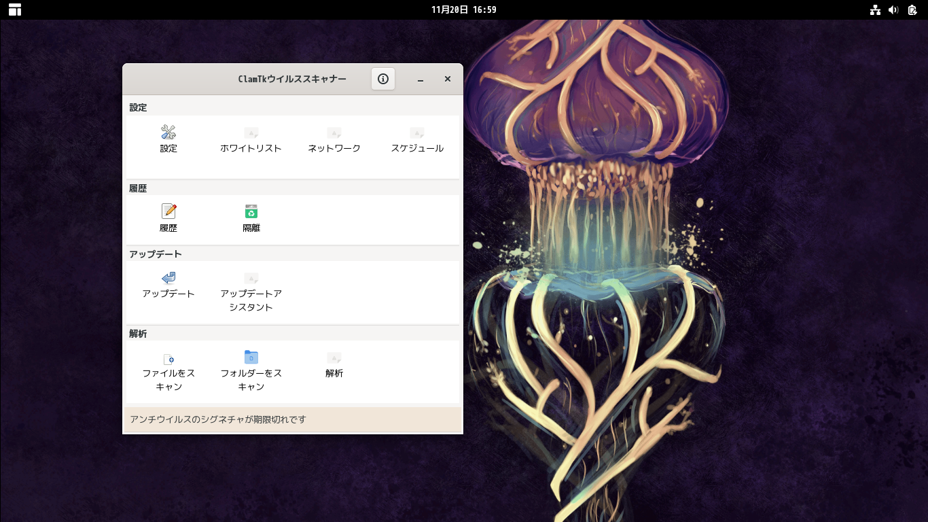Click the フォルダーをスキャン label
This screenshot has height=522, width=928.
click(251, 380)
